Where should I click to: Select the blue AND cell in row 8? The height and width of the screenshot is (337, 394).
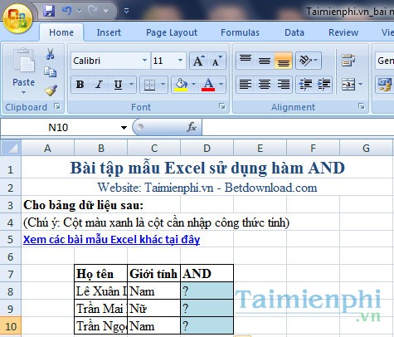point(207,291)
